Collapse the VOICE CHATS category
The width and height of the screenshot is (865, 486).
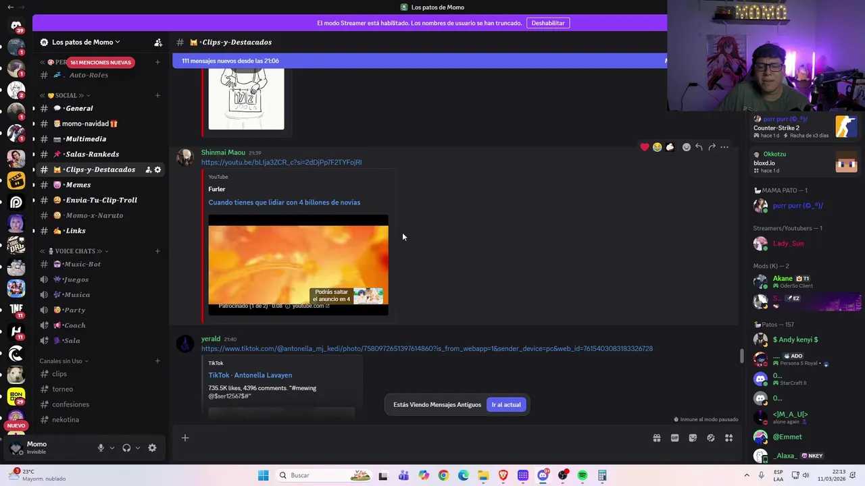(x=74, y=251)
